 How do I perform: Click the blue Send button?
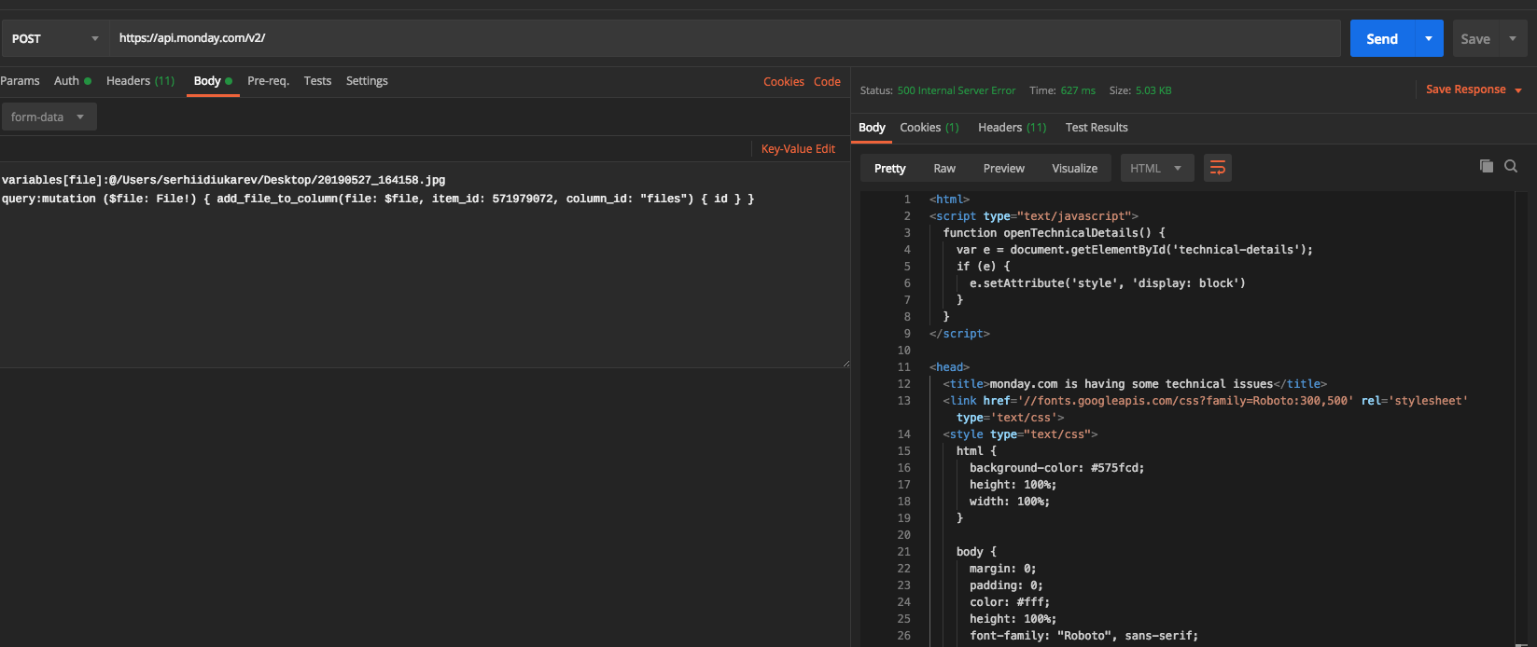(x=1382, y=38)
